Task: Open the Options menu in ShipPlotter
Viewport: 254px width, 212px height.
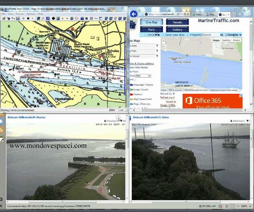Action: 31,14
